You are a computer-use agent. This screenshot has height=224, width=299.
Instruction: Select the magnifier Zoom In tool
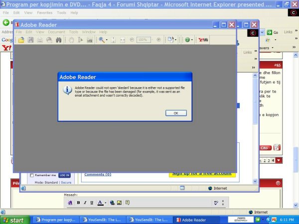(x=102, y=40)
